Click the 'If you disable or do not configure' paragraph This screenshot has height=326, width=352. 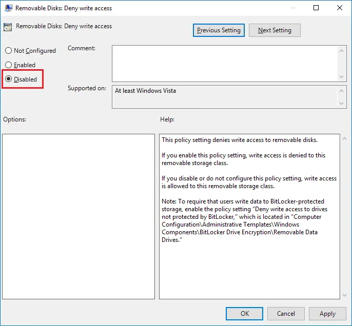tap(249, 182)
